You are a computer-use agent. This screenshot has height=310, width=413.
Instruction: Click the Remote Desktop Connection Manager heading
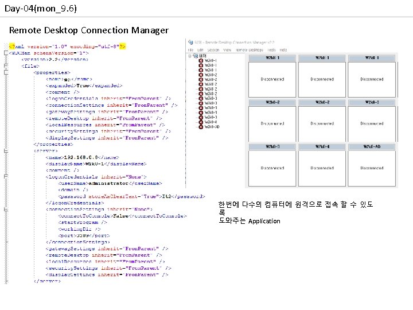(89, 30)
